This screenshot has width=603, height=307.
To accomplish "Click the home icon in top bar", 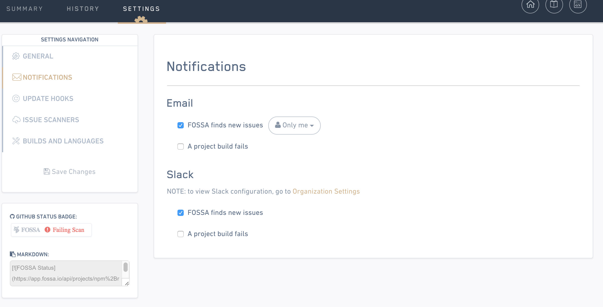I will coord(530,5).
